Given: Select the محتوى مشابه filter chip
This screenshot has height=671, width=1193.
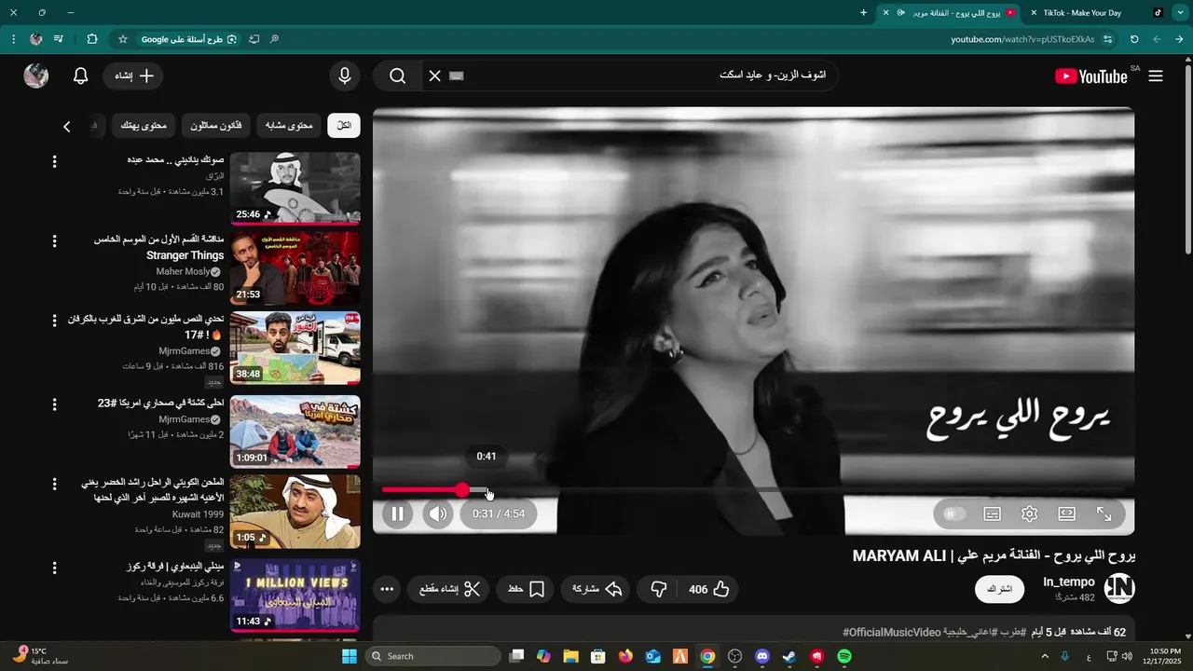Looking at the screenshot, I should (x=289, y=126).
